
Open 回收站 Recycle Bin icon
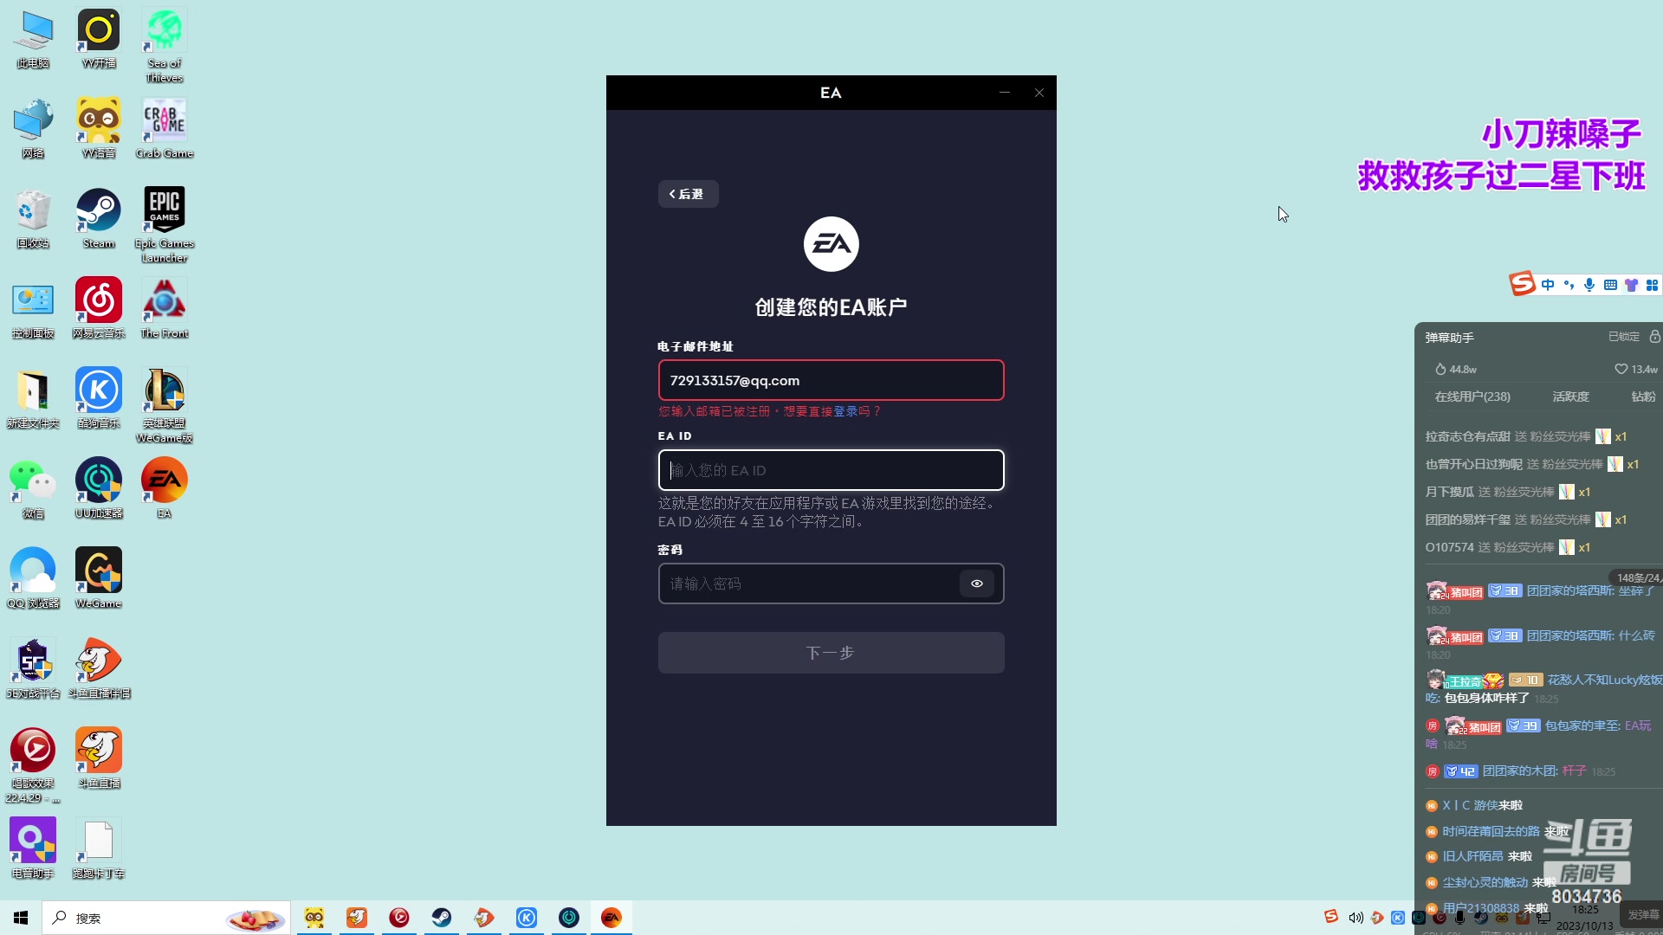[33, 219]
